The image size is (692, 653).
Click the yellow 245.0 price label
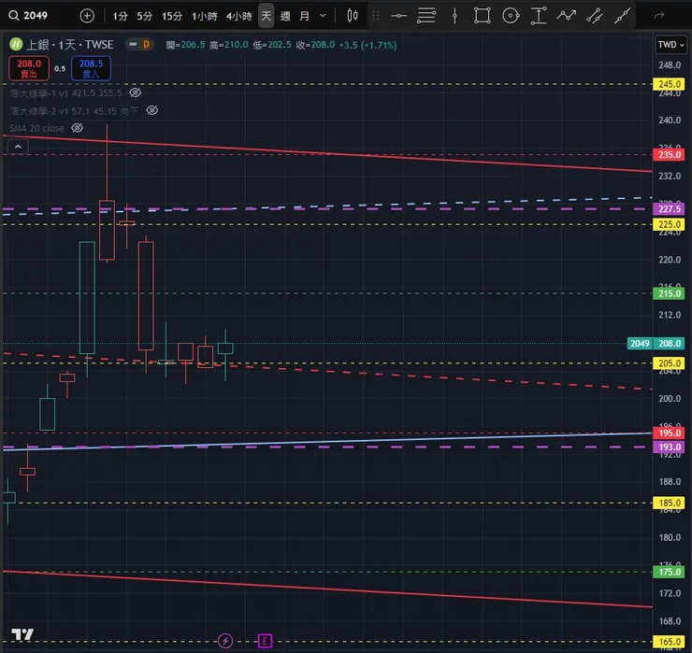(669, 84)
